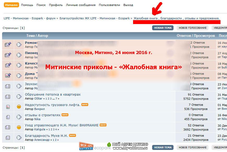Click the post icon in Благодарность Мухе row
Screen dimensions: 227x152
[x=19, y=138]
